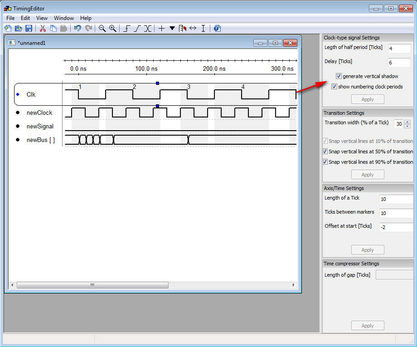
Task: Click the Undo arrow icon
Action: (x=78, y=28)
